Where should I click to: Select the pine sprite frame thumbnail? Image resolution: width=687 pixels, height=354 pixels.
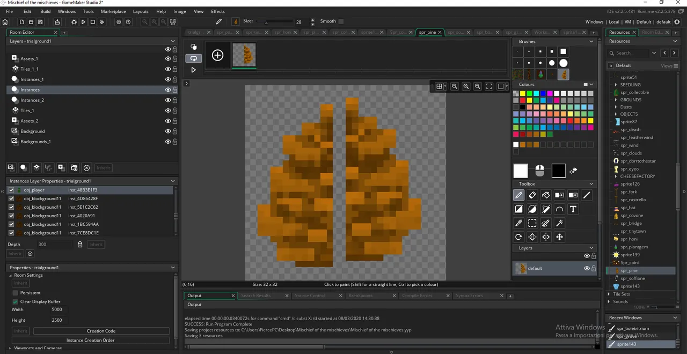coord(244,55)
